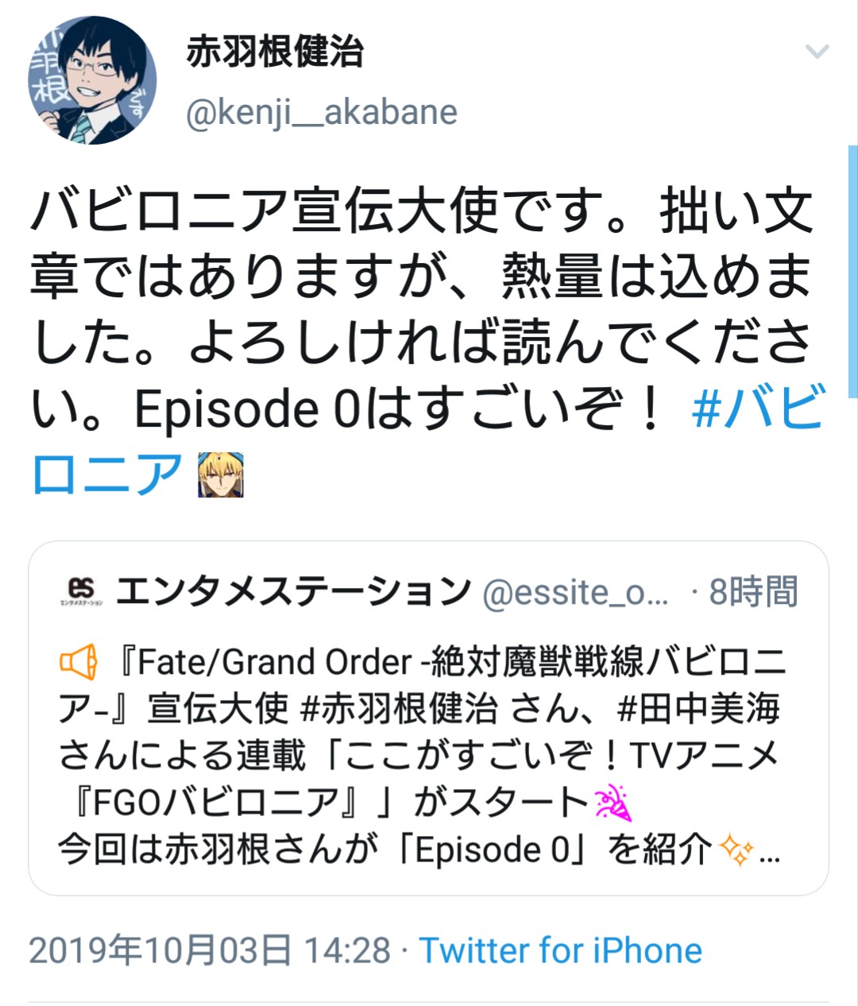858x1006 pixels.
Task: Open the Twitter for iPhone source link
Action: [561, 950]
